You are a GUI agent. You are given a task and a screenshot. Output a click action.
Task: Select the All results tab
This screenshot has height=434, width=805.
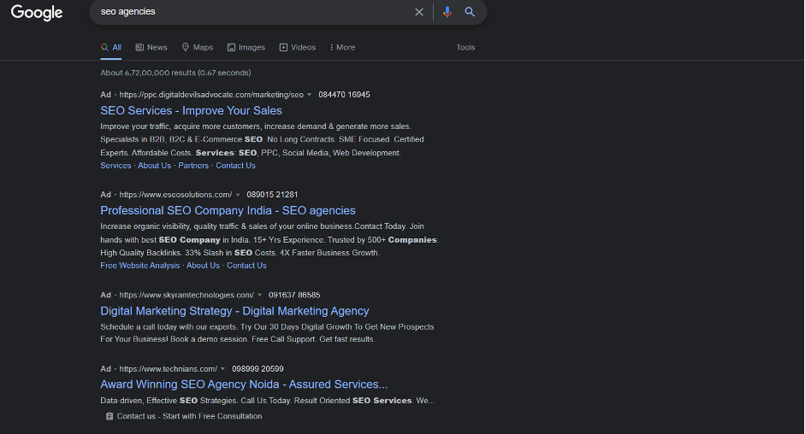pyautogui.click(x=111, y=47)
